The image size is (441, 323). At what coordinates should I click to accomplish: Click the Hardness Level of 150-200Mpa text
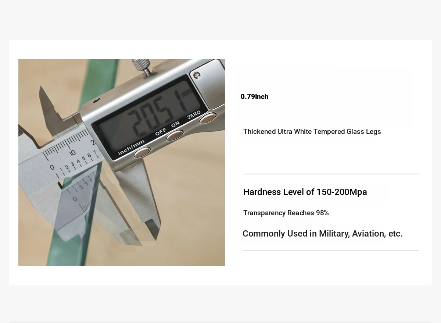[x=305, y=192]
